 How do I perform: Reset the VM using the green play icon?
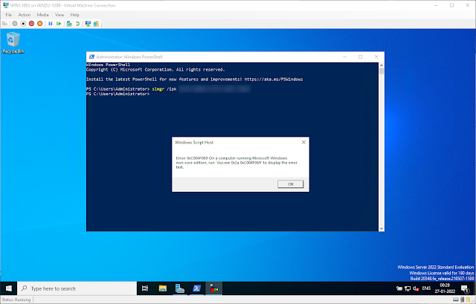pyautogui.click(x=59, y=23)
